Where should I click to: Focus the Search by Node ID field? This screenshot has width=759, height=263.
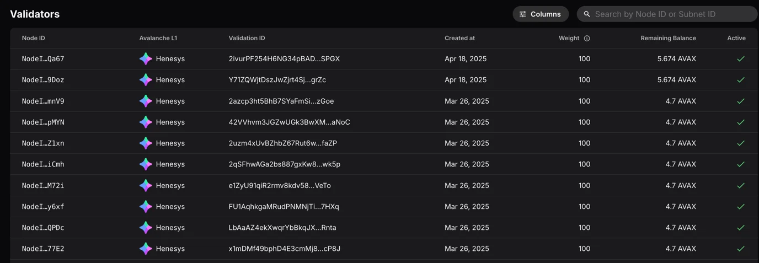point(670,14)
